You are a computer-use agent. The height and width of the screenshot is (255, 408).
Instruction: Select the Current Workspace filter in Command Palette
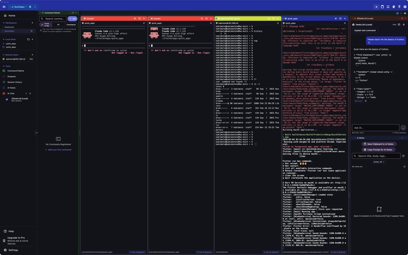click(46, 25)
